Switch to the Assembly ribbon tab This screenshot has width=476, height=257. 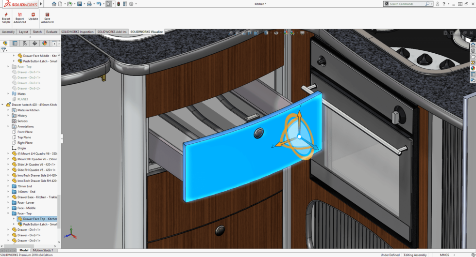pos(8,32)
